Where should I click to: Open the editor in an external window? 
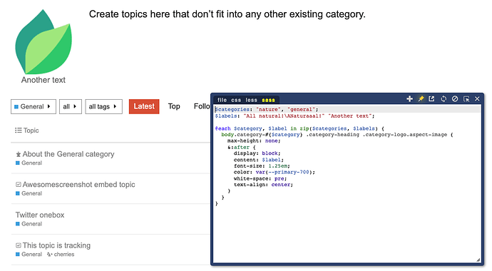click(x=432, y=99)
